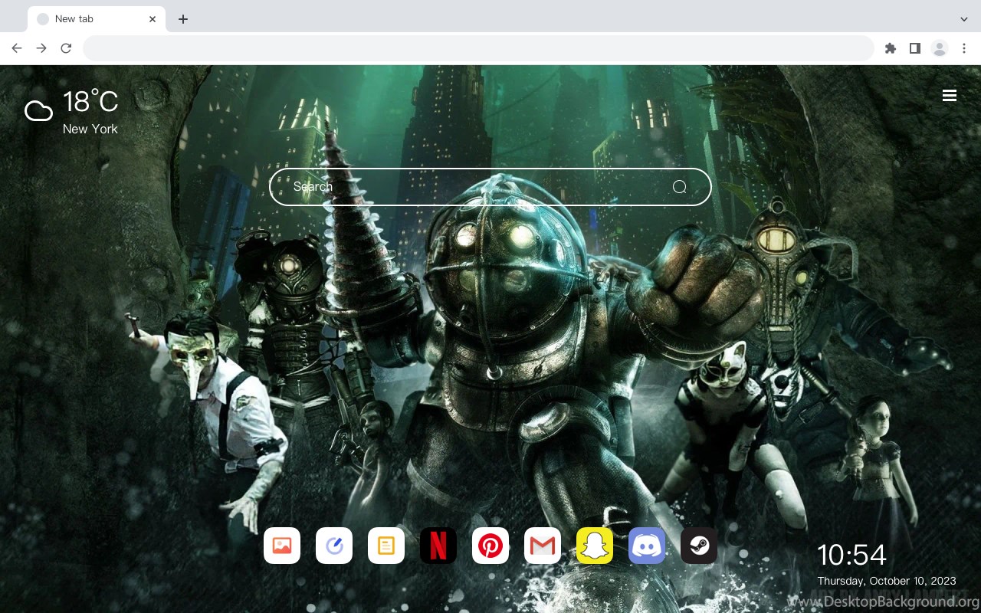Click the search magnifier icon

680,187
